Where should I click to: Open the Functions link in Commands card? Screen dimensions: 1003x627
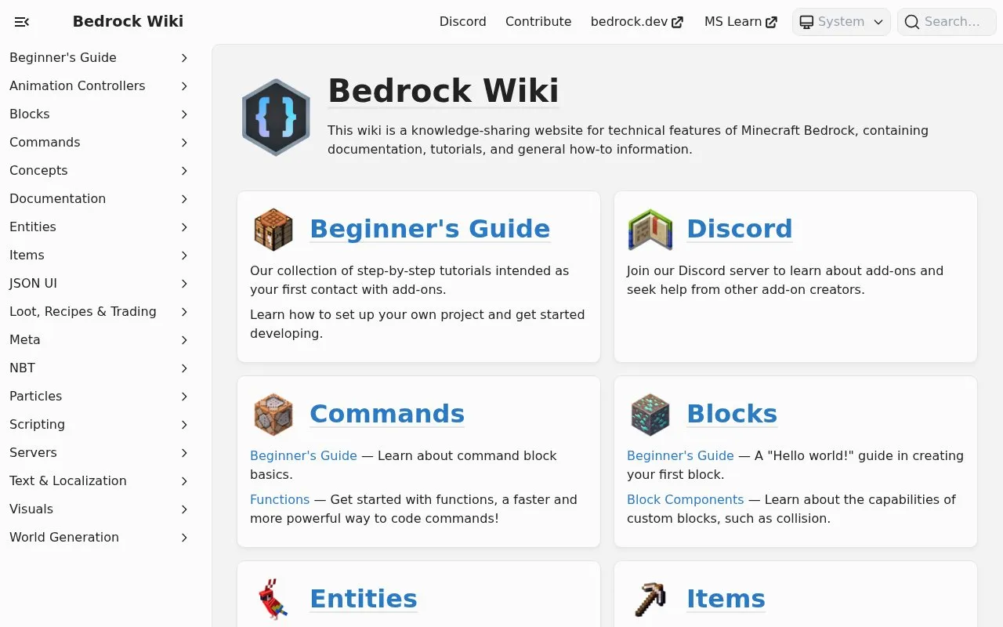click(x=280, y=500)
